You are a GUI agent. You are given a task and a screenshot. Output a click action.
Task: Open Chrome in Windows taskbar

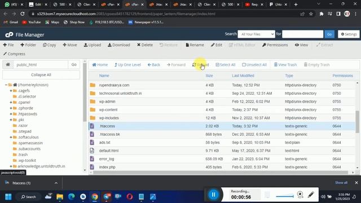click(x=95, y=197)
